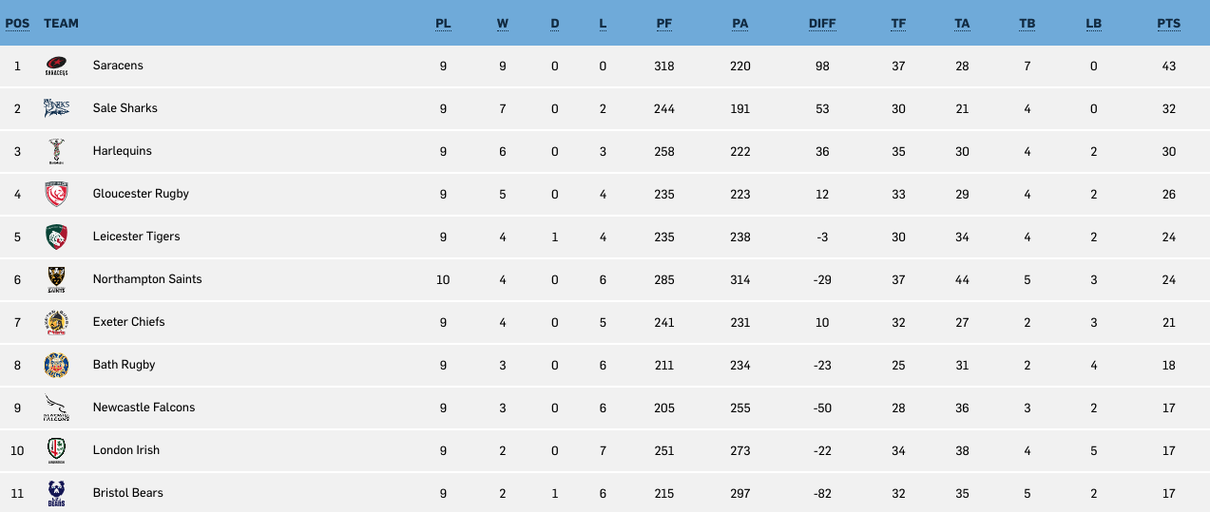Image resolution: width=1210 pixels, height=512 pixels.
Task: Click the POS column header
Action: point(17,23)
